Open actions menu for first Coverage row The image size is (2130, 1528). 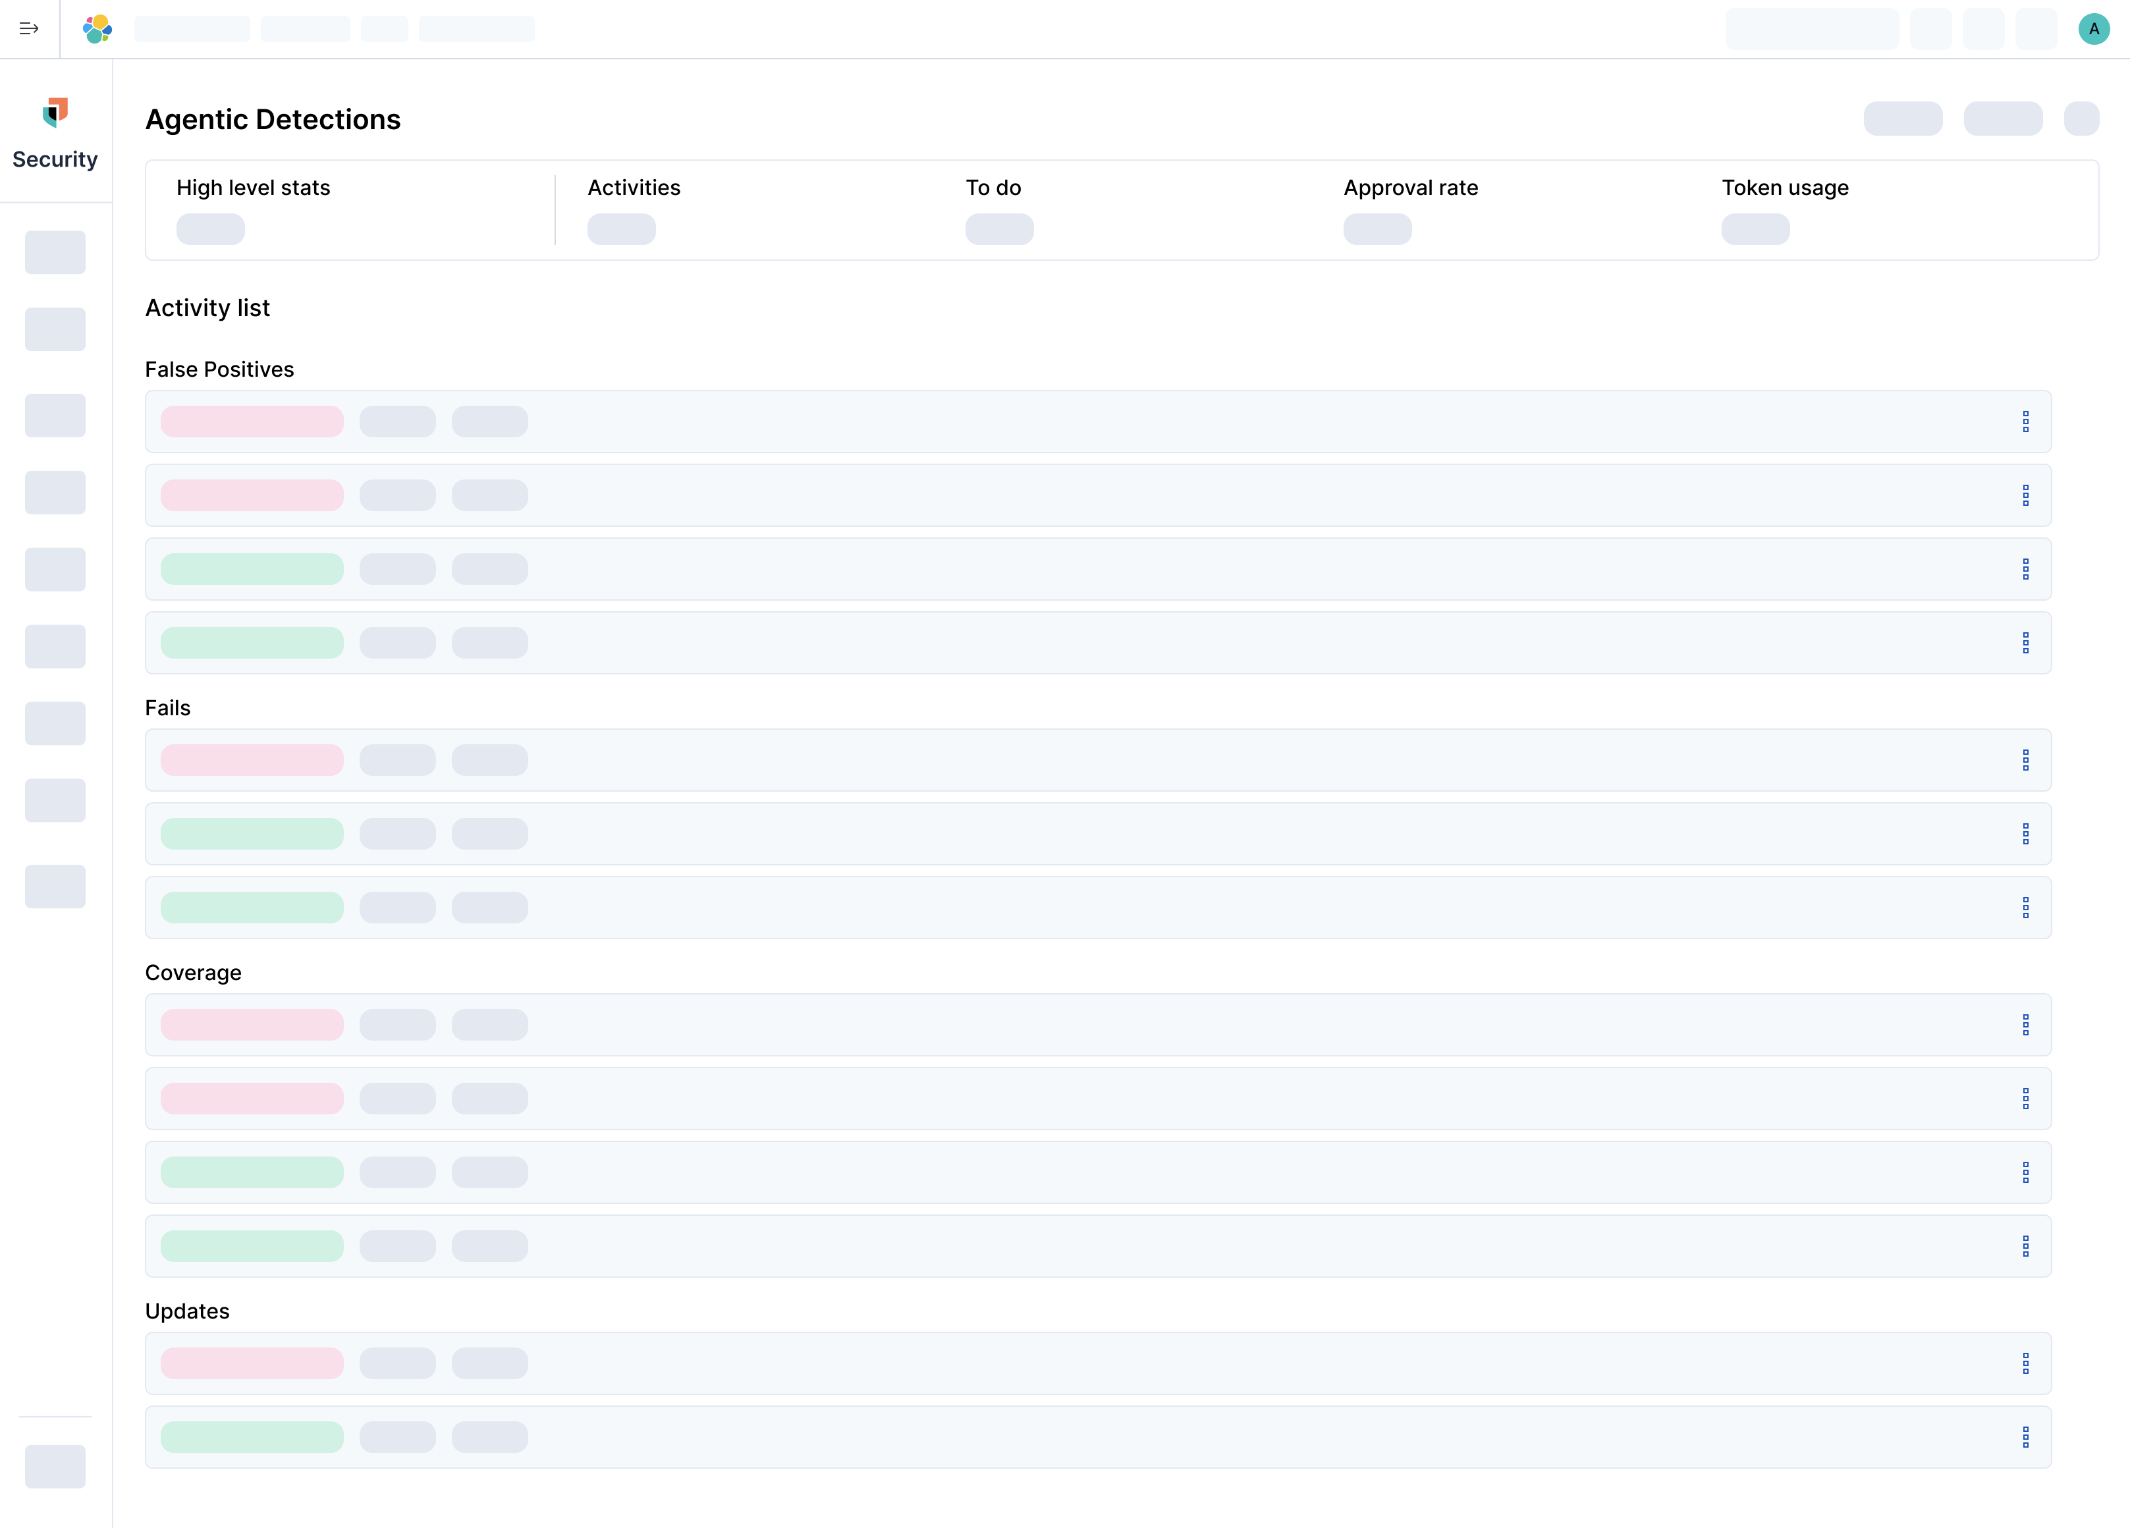(2025, 1025)
